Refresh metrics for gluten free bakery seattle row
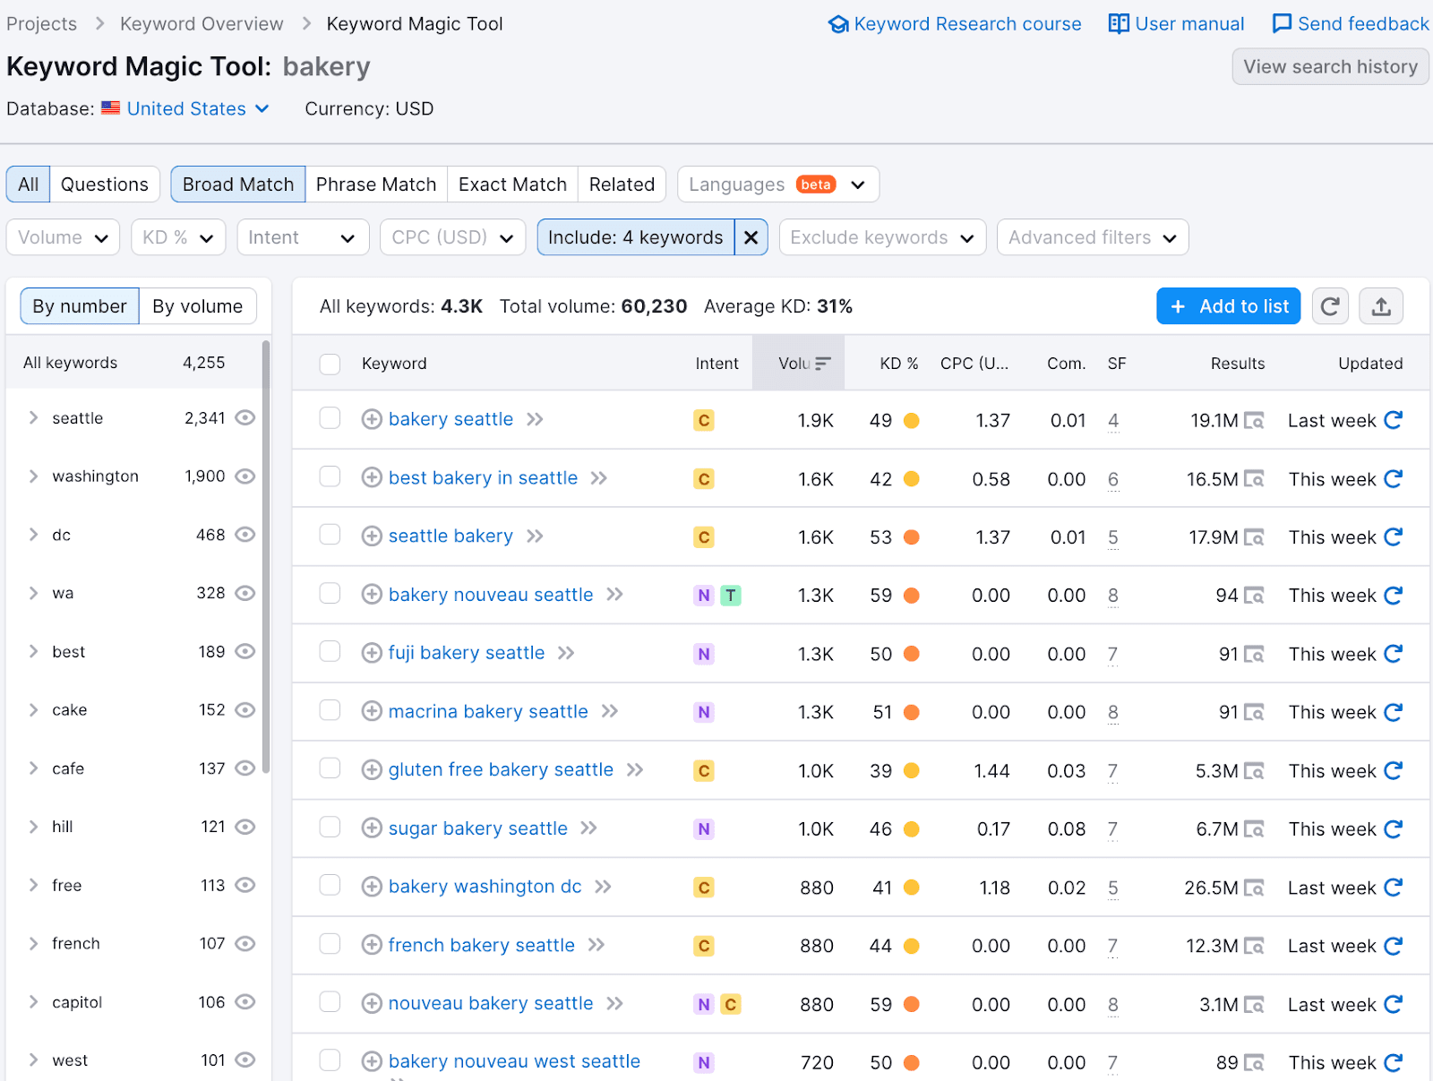The height and width of the screenshot is (1081, 1433). pos(1393,770)
